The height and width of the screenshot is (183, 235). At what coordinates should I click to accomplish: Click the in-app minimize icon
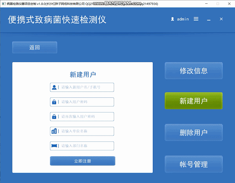pyautogui.click(x=209, y=20)
